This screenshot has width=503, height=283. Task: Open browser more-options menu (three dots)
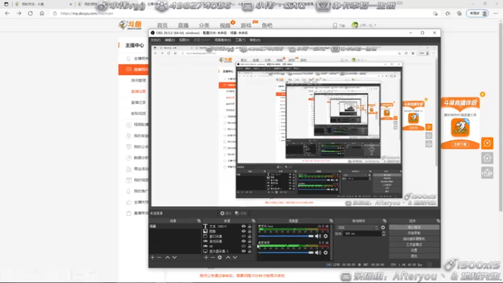(495, 13)
